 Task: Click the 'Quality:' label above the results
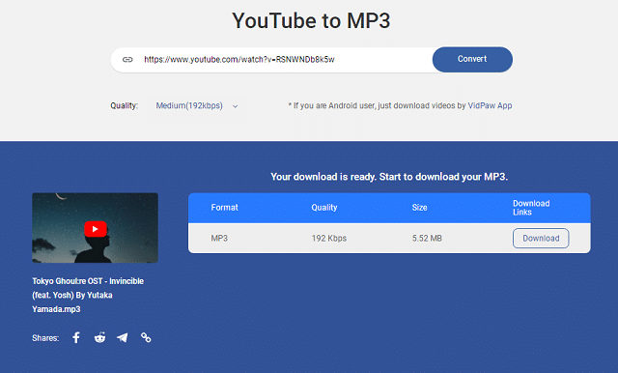[125, 105]
